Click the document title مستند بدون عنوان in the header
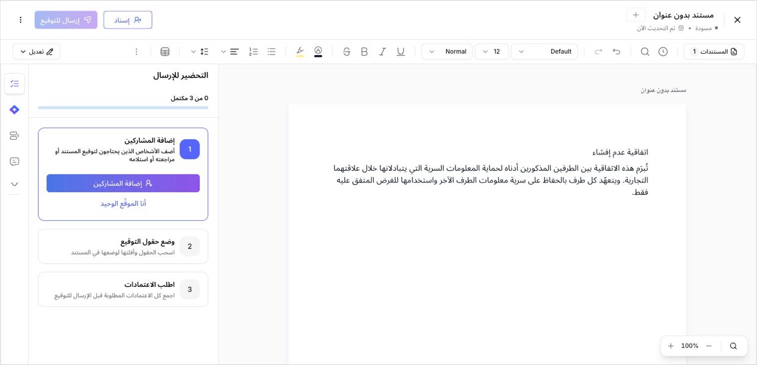 click(683, 15)
